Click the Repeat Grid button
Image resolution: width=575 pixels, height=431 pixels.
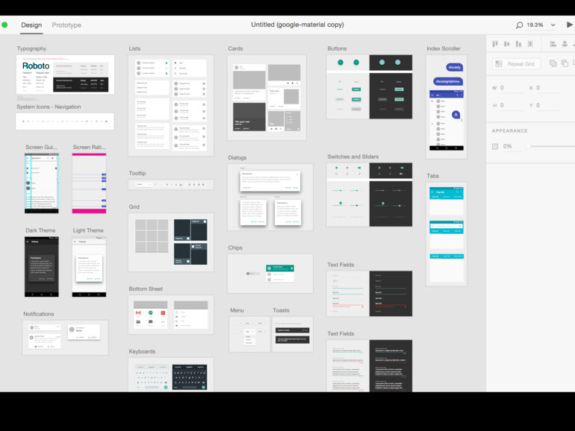pos(517,63)
